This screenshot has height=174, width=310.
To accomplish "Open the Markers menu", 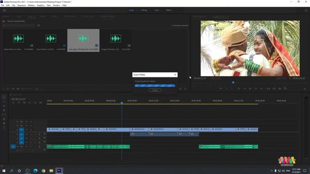I will (31, 5).
